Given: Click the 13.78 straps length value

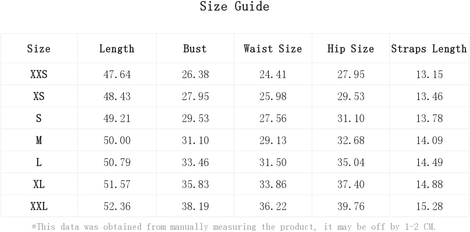Looking at the screenshot, I should click(x=429, y=118).
